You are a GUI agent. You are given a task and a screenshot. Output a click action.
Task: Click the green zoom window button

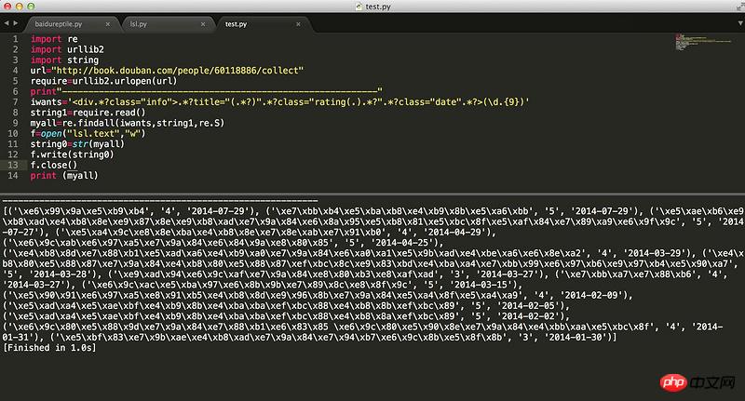point(31,7)
